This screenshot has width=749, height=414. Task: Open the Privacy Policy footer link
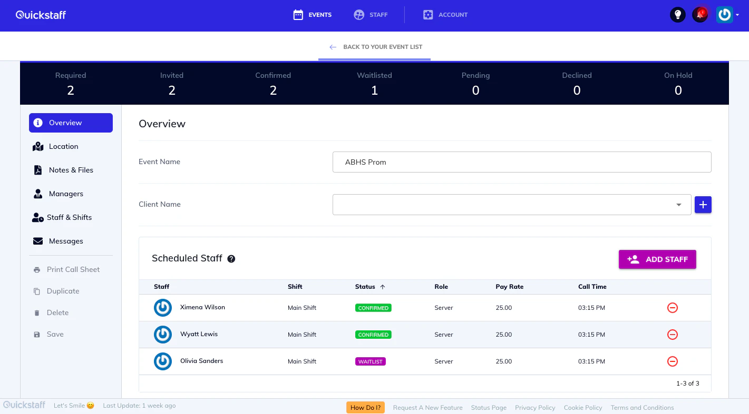pyautogui.click(x=535, y=408)
